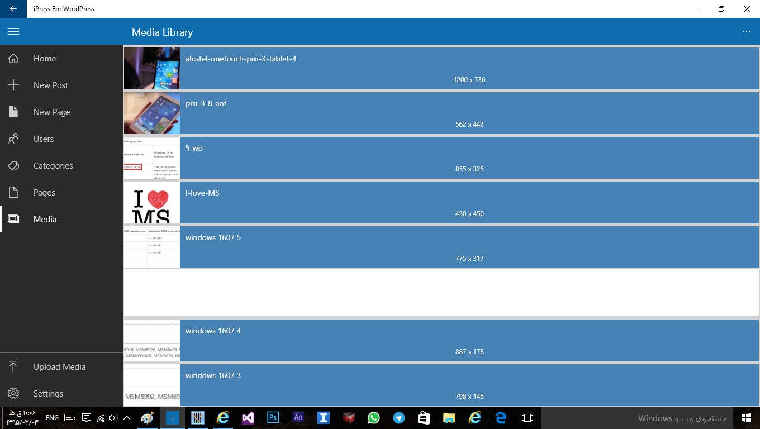This screenshot has height=429, width=760.
Task: Click the Windows search box in taskbar
Action: [x=636, y=418]
